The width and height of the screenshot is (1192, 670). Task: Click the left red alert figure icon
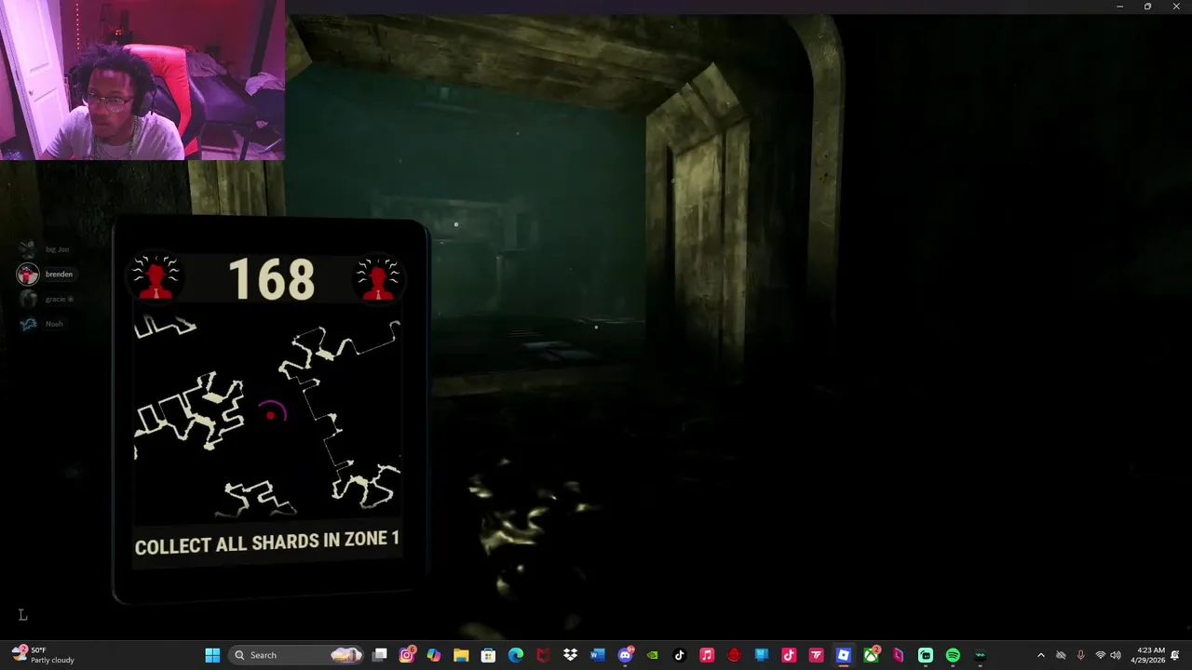pyautogui.click(x=156, y=278)
